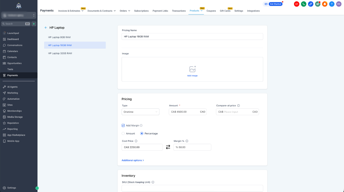Switch to the Gift Cards tab

click(225, 11)
